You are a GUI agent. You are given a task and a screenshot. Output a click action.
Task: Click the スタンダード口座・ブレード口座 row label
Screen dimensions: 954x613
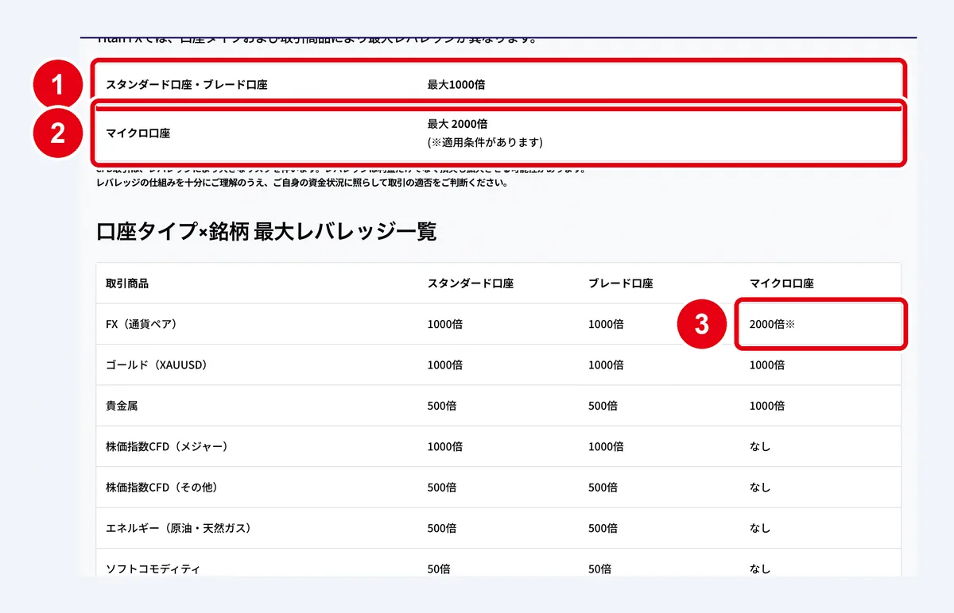186,84
